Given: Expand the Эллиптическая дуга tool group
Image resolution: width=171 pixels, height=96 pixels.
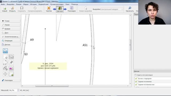Looking at the screenshot, I should [x=11, y=37].
